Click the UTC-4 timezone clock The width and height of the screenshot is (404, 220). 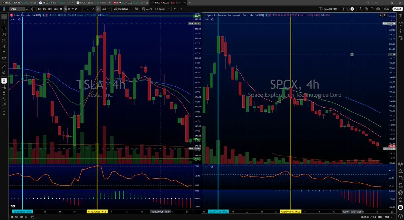click(368, 217)
